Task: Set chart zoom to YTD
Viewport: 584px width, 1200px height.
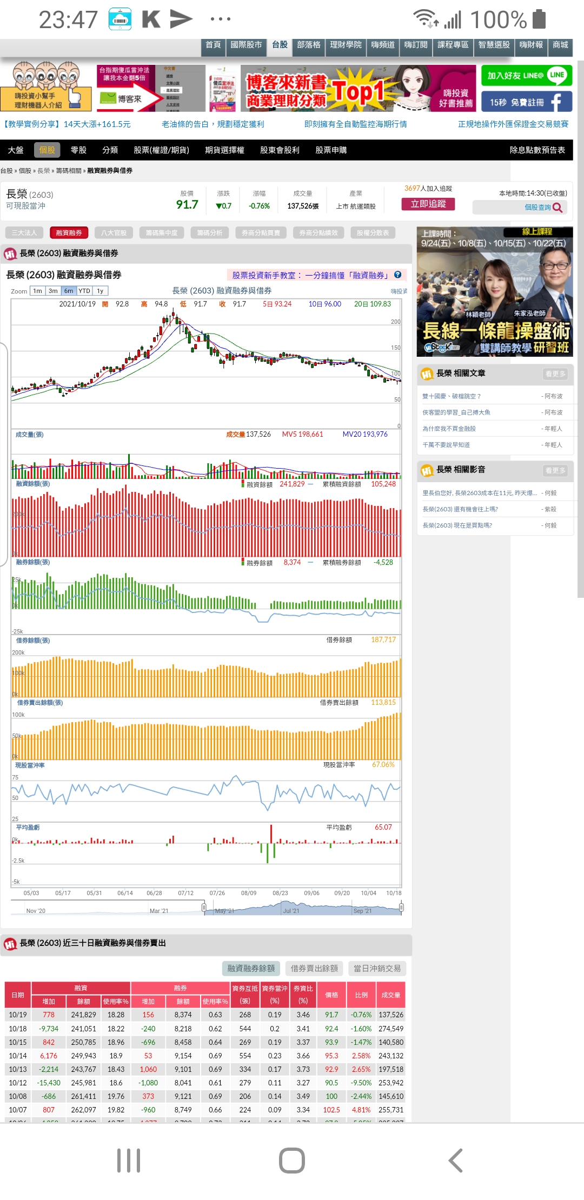Action: [x=84, y=291]
